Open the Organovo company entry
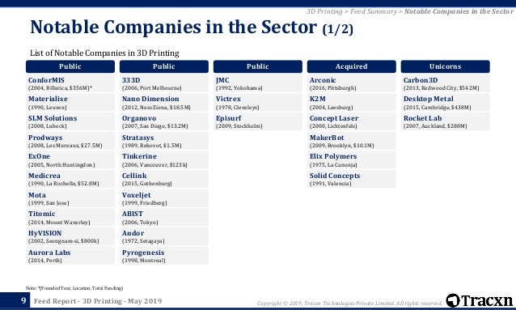The width and height of the screenshot is (516, 310). (x=164, y=121)
